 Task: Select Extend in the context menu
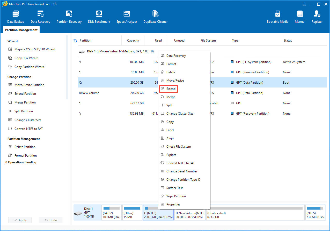point(184,89)
